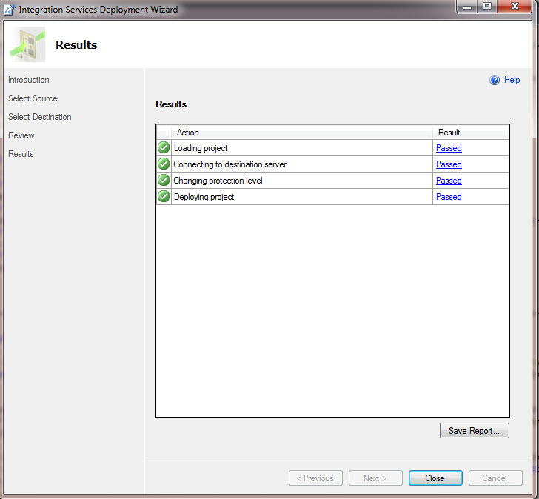Click the Close button to finish the wizard
539x499 pixels.
(435, 478)
